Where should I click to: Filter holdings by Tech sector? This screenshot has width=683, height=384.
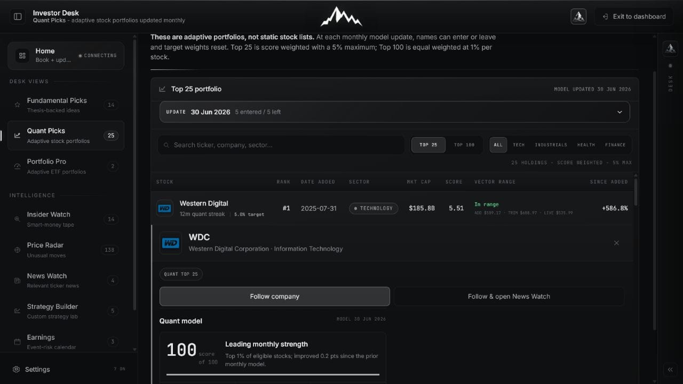(x=519, y=145)
